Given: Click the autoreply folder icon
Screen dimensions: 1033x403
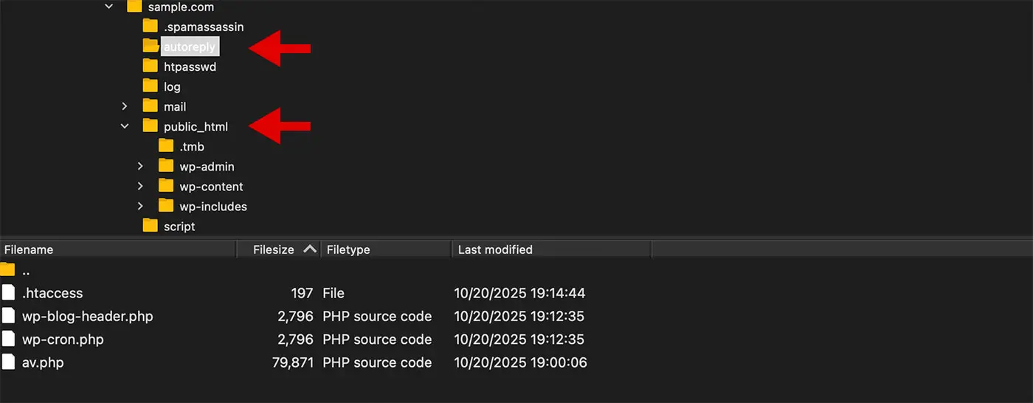Looking at the screenshot, I should click(x=151, y=46).
